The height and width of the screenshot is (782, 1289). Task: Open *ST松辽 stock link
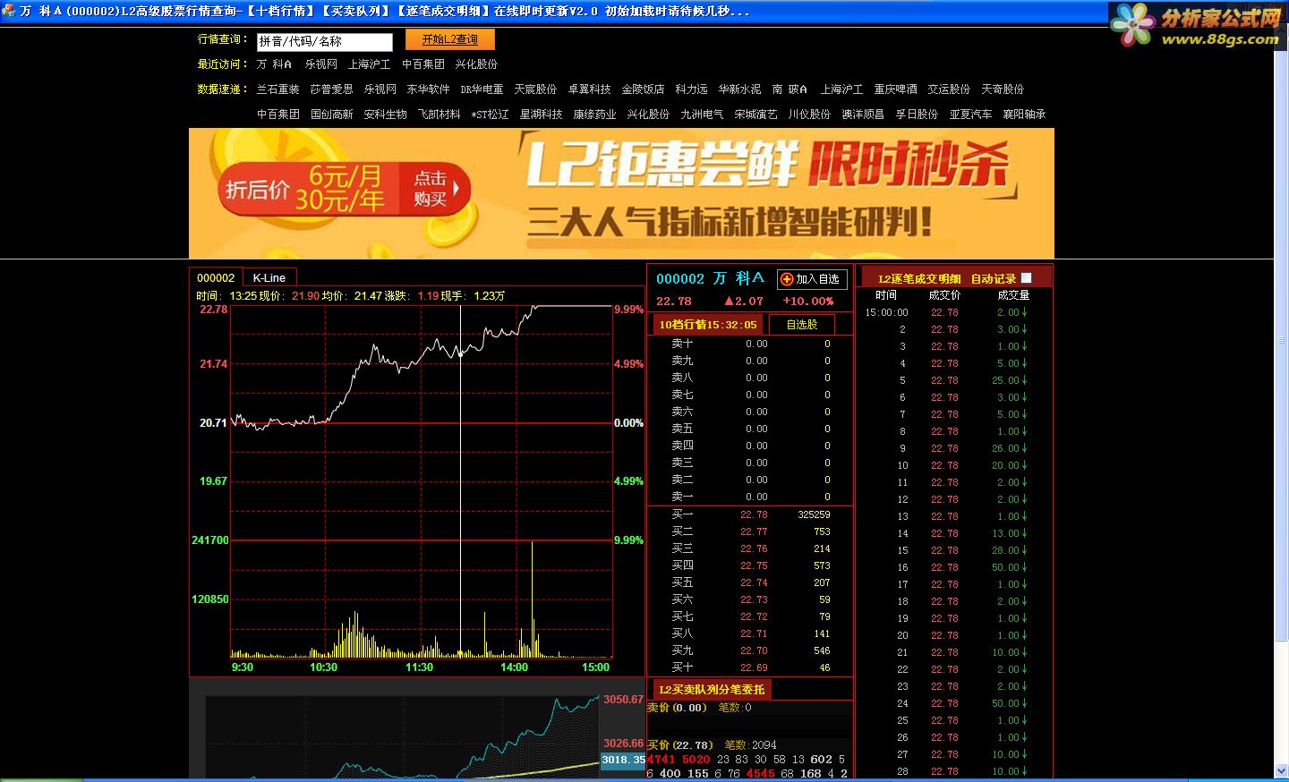coord(490,115)
